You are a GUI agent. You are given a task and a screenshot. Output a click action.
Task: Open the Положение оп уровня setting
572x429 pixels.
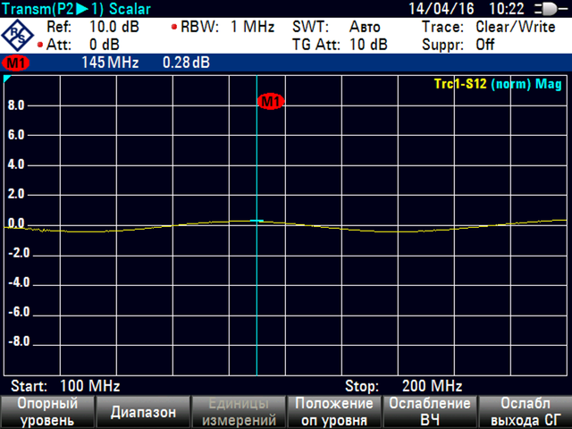pyautogui.click(x=332, y=412)
